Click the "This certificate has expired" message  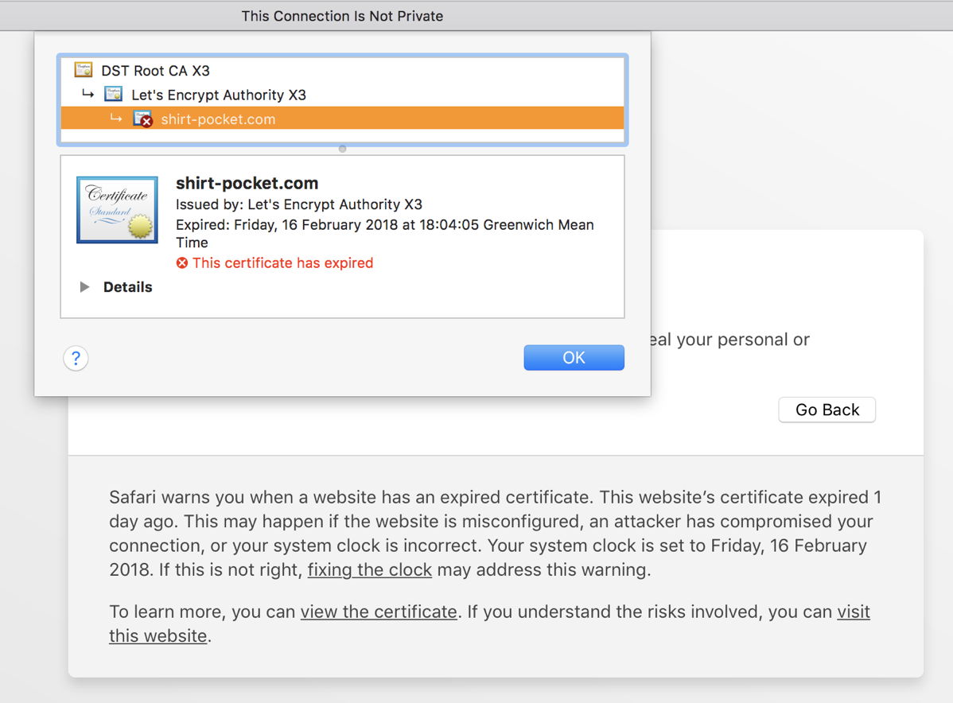point(282,263)
